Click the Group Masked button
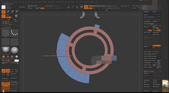Image resolution: width=169 pixels, height=93 pixels. (150, 67)
